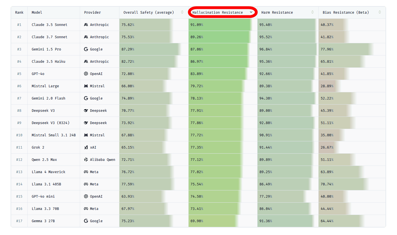Click the Rank column header
The height and width of the screenshot is (235, 397).
19,13
